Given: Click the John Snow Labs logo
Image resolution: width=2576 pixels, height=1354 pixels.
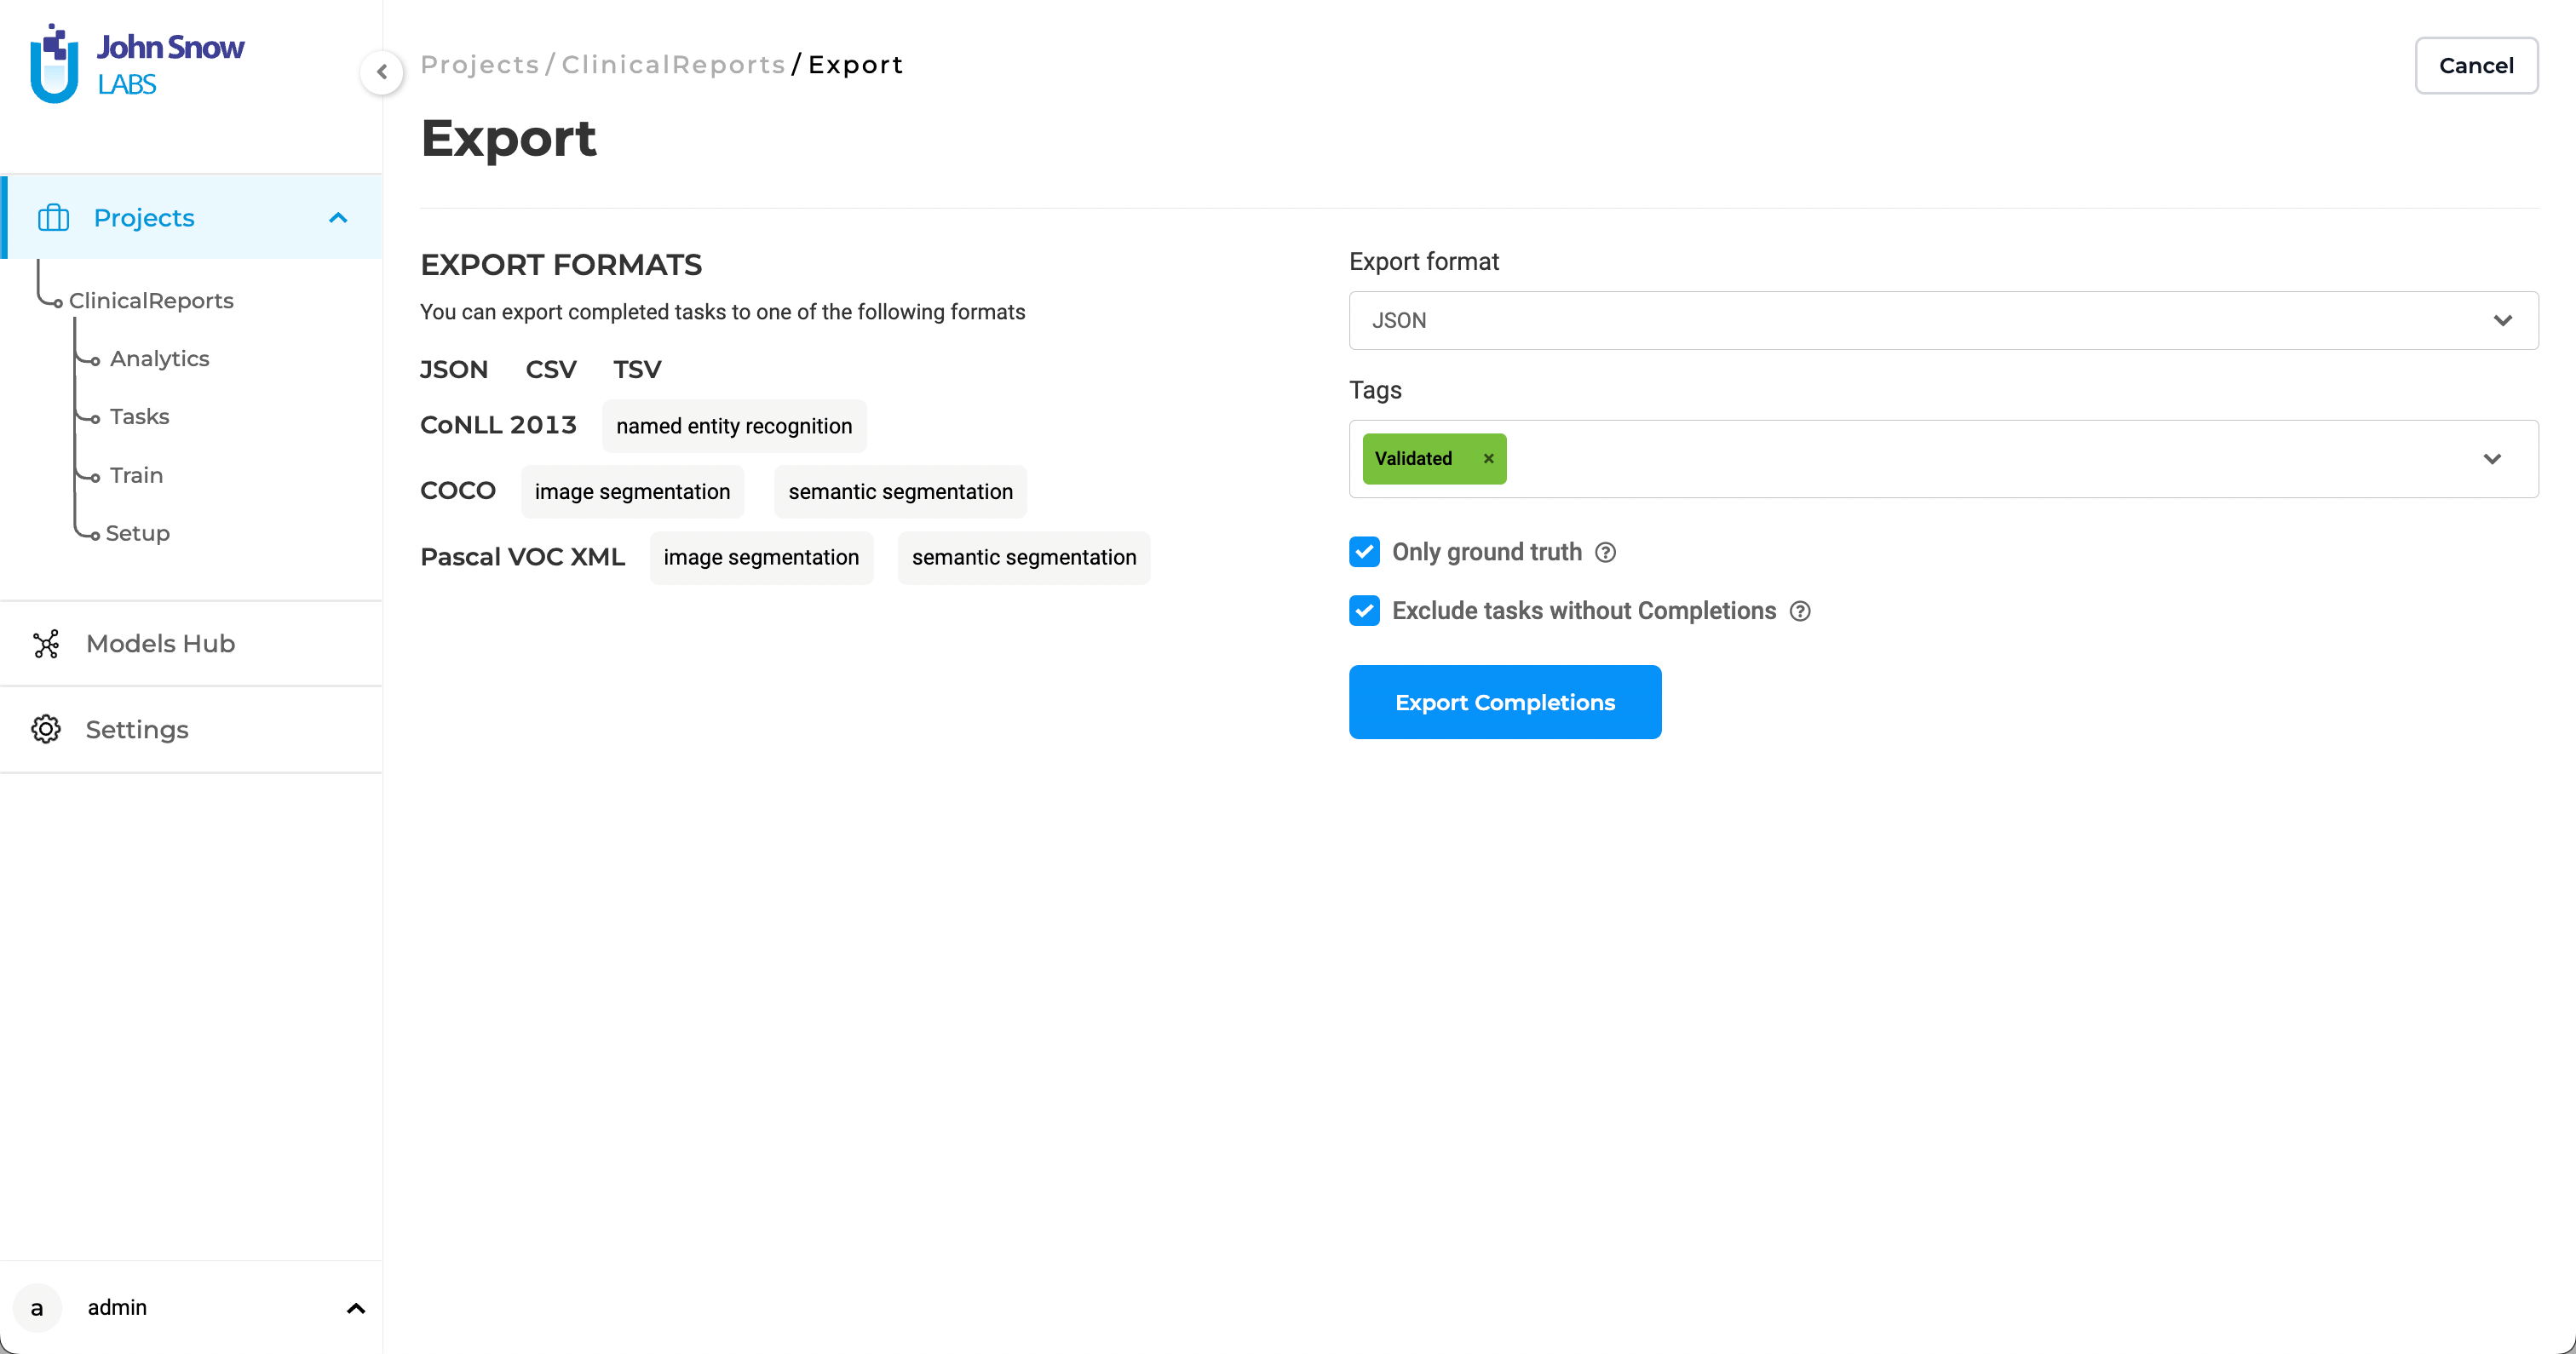Looking at the screenshot, I should (x=137, y=64).
